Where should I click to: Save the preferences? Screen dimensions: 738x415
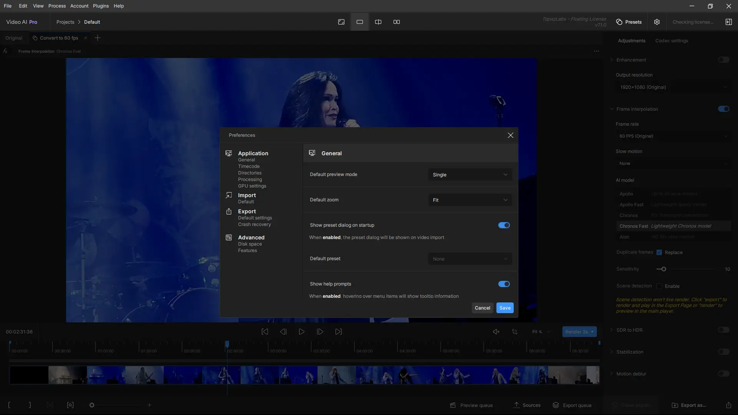[x=505, y=308]
